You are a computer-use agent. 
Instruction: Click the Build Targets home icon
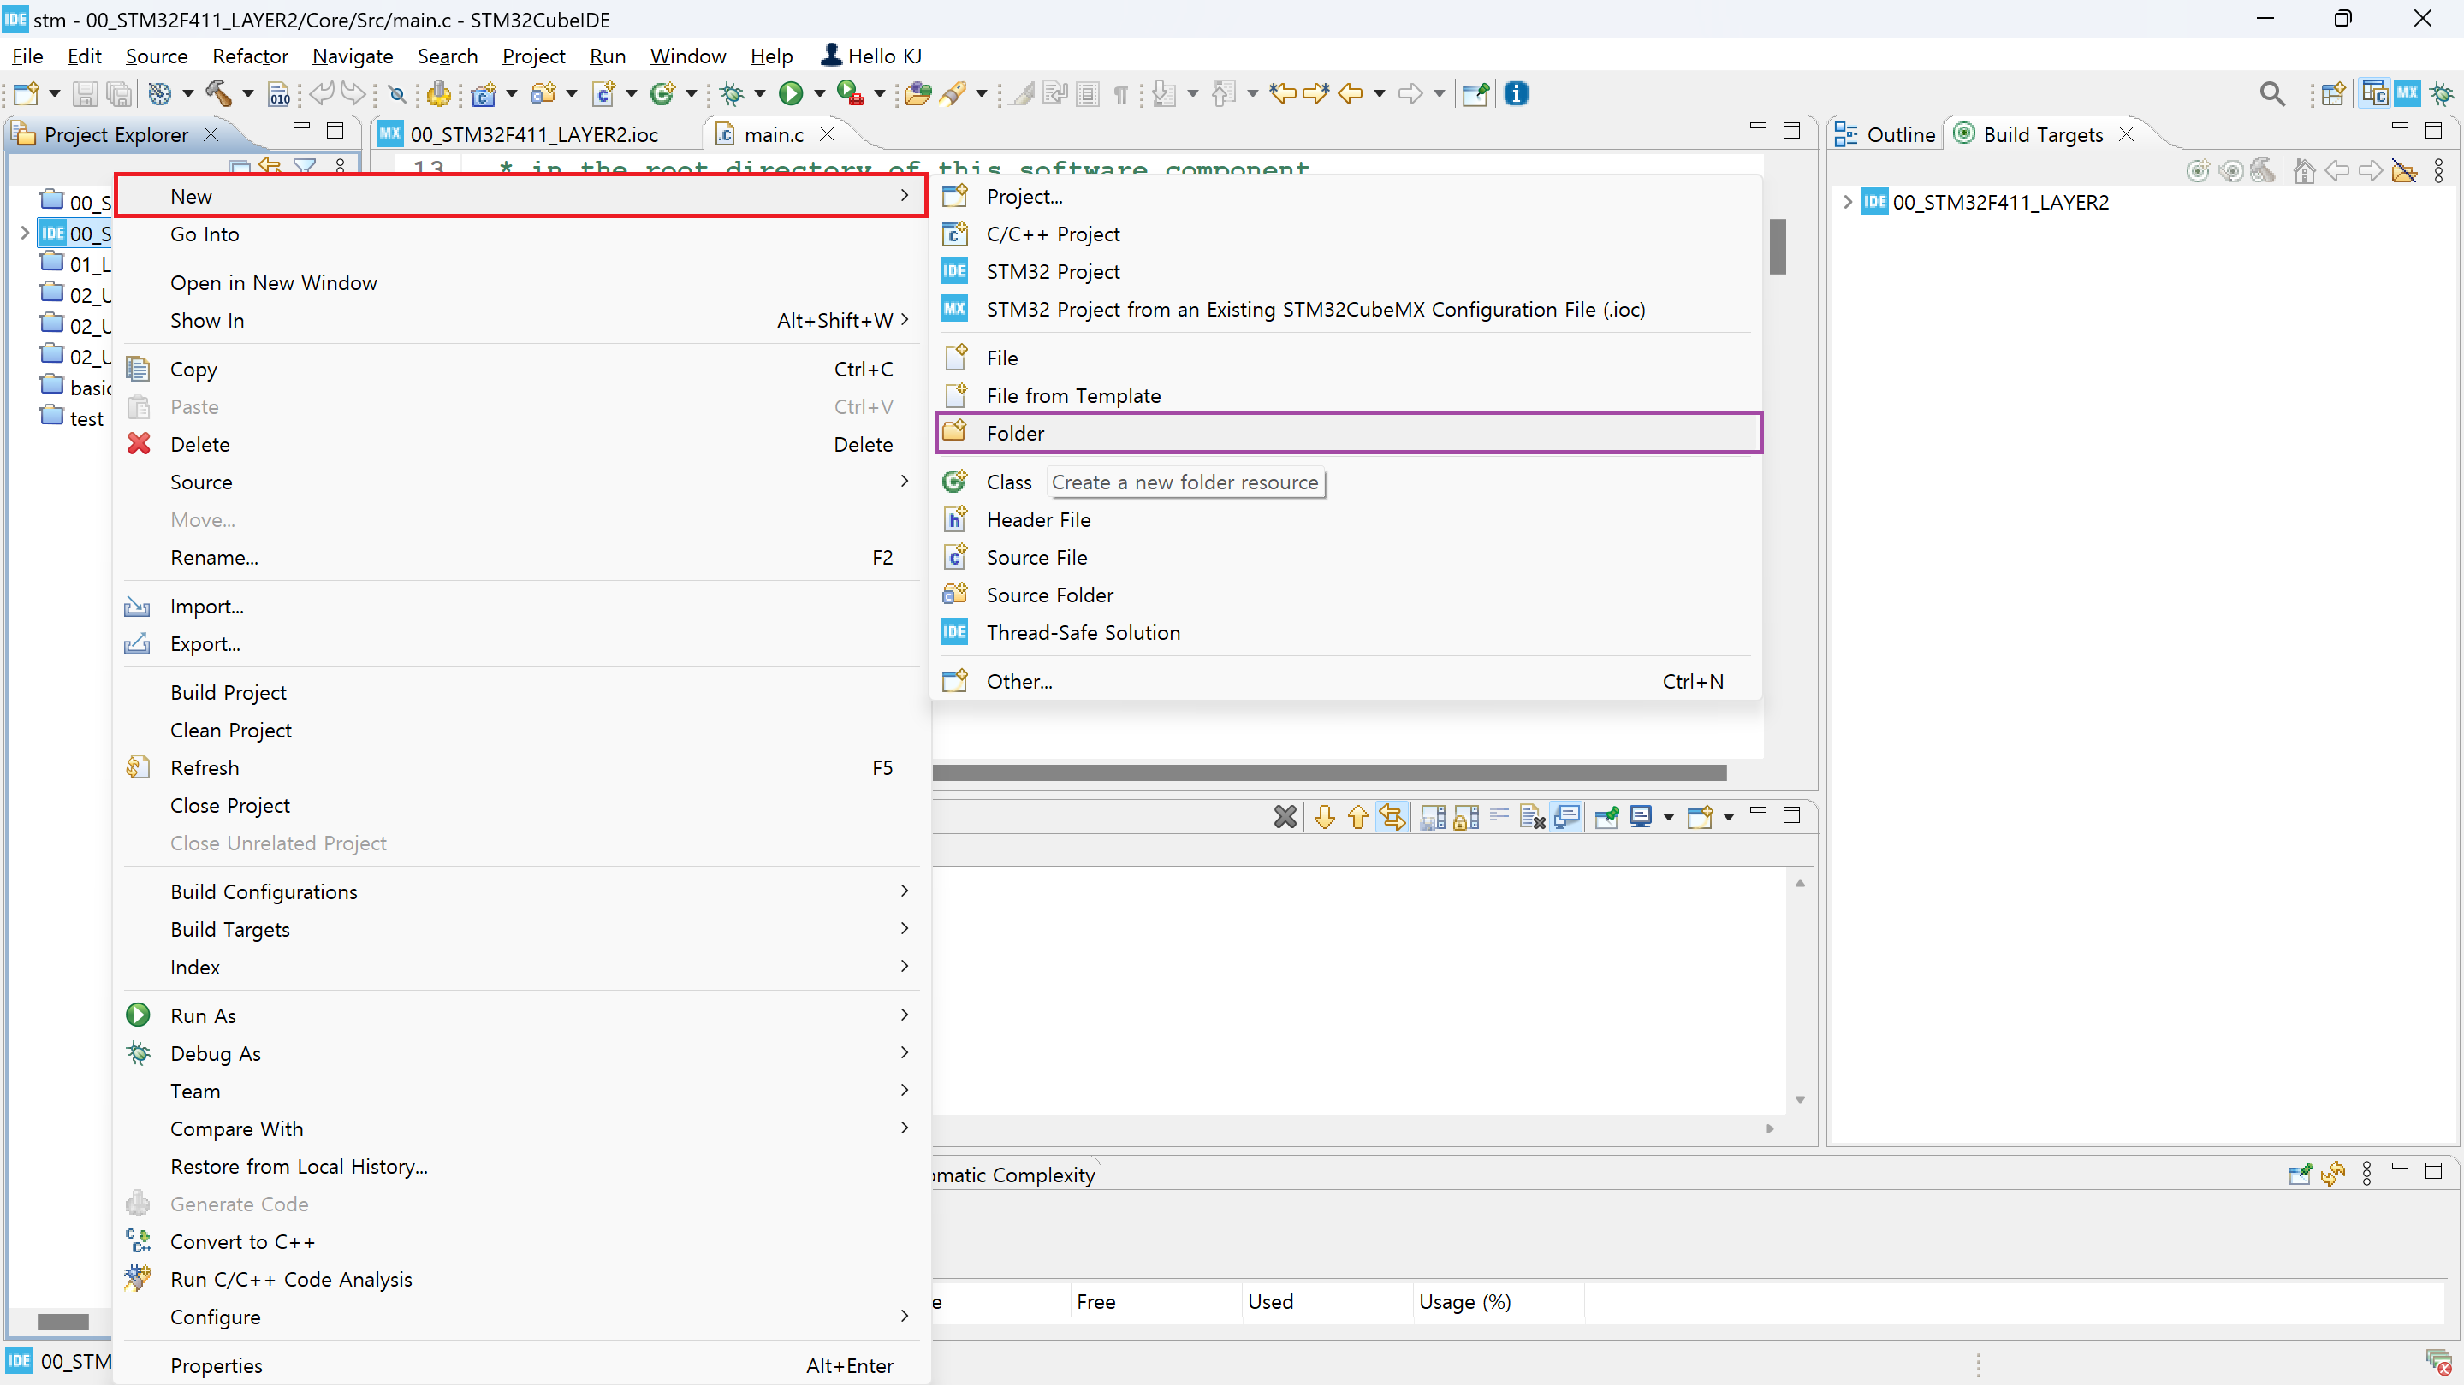click(2304, 171)
